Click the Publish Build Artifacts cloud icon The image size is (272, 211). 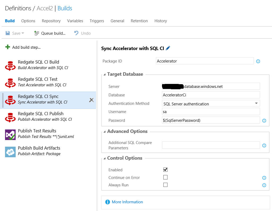click(x=10, y=152)
